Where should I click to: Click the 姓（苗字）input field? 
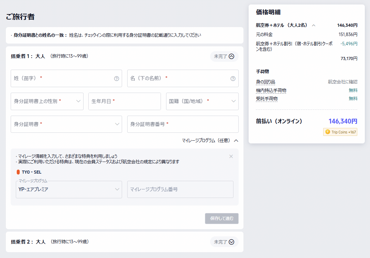(x=66, y=78)
